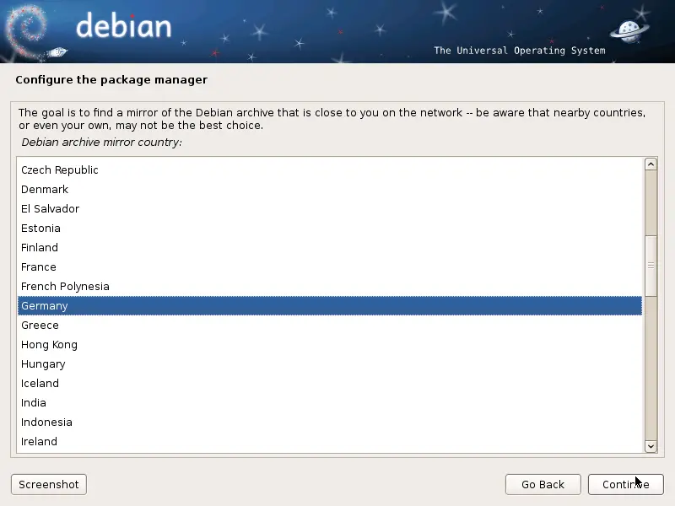Click the highlighted Germany entry
This screenshot has height=506, width=675.
tap(45, 306)
